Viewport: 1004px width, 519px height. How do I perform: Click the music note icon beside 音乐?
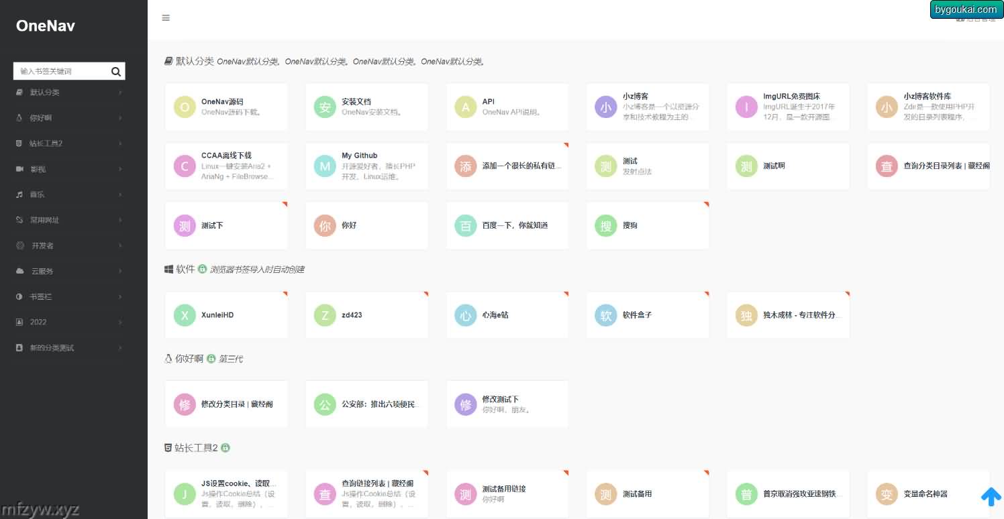(x=19, y=194)
